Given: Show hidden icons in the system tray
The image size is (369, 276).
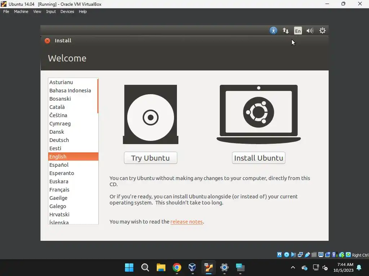Looking at the screenshot, I should 293,267.
